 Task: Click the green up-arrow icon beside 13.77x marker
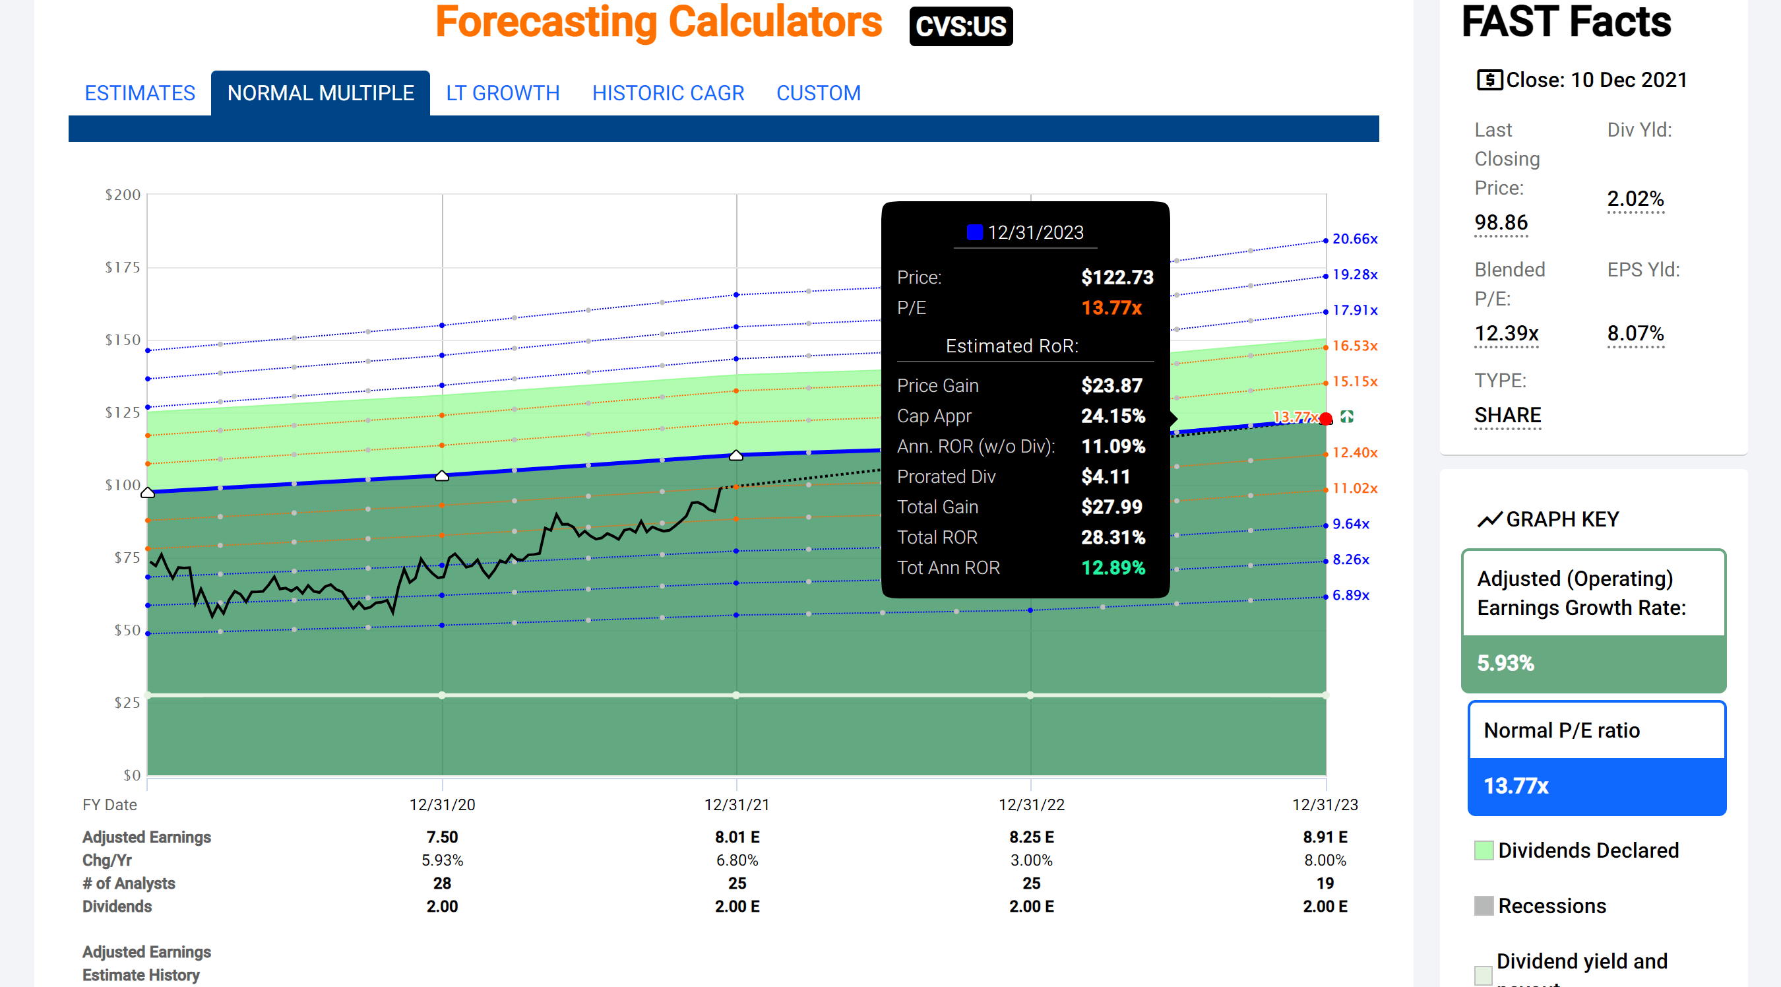coord(1347,416)
